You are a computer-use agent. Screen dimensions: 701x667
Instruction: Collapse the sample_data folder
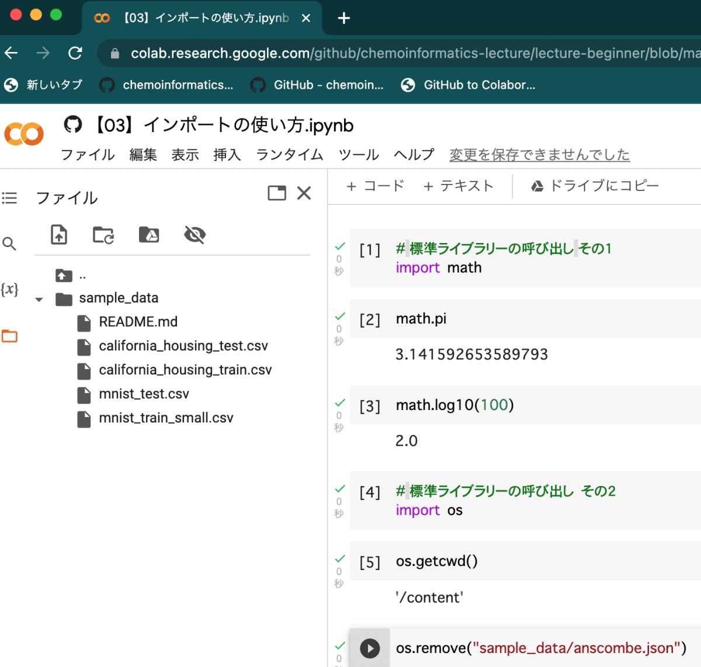(x=39, y=298)
